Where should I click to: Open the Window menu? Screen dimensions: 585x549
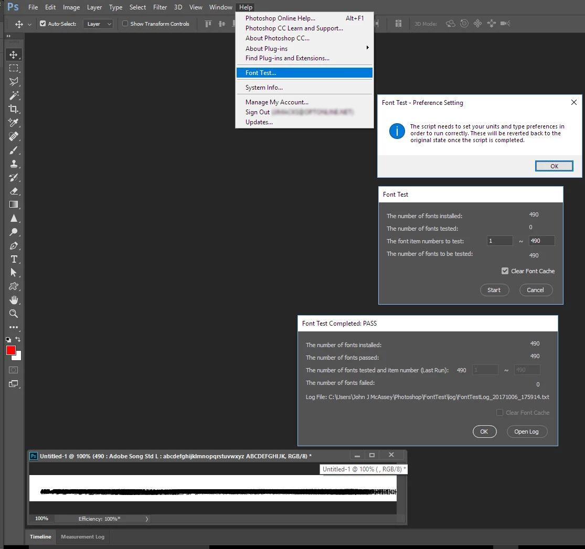pyautogui.click(x=220, y=7)
